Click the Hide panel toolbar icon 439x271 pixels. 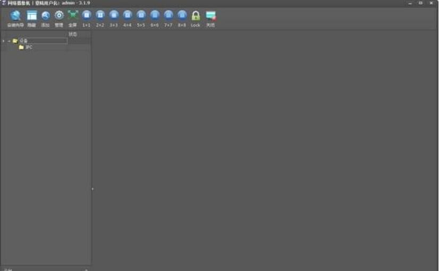coord(32,16)
